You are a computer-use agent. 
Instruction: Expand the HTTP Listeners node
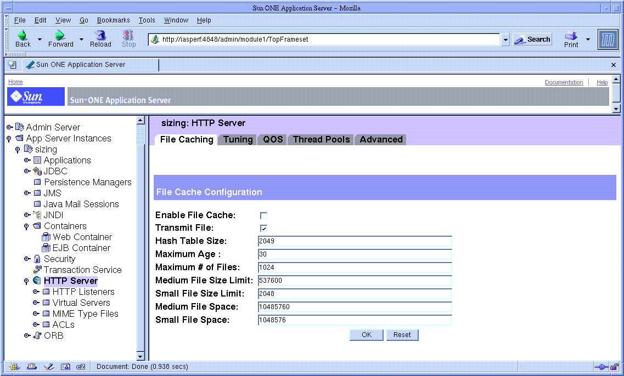36,292
